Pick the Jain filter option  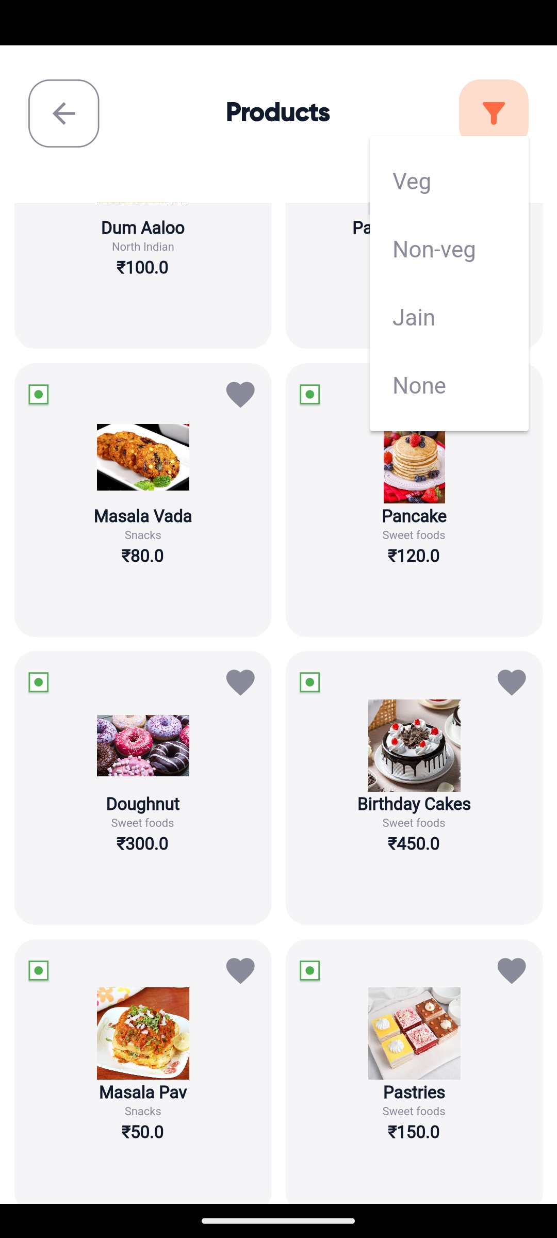coord(414,318)
